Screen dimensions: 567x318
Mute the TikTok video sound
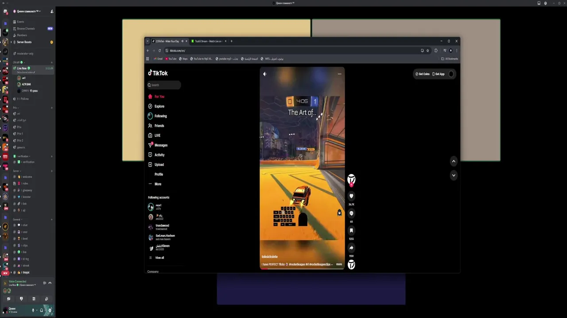pos(265,74)
